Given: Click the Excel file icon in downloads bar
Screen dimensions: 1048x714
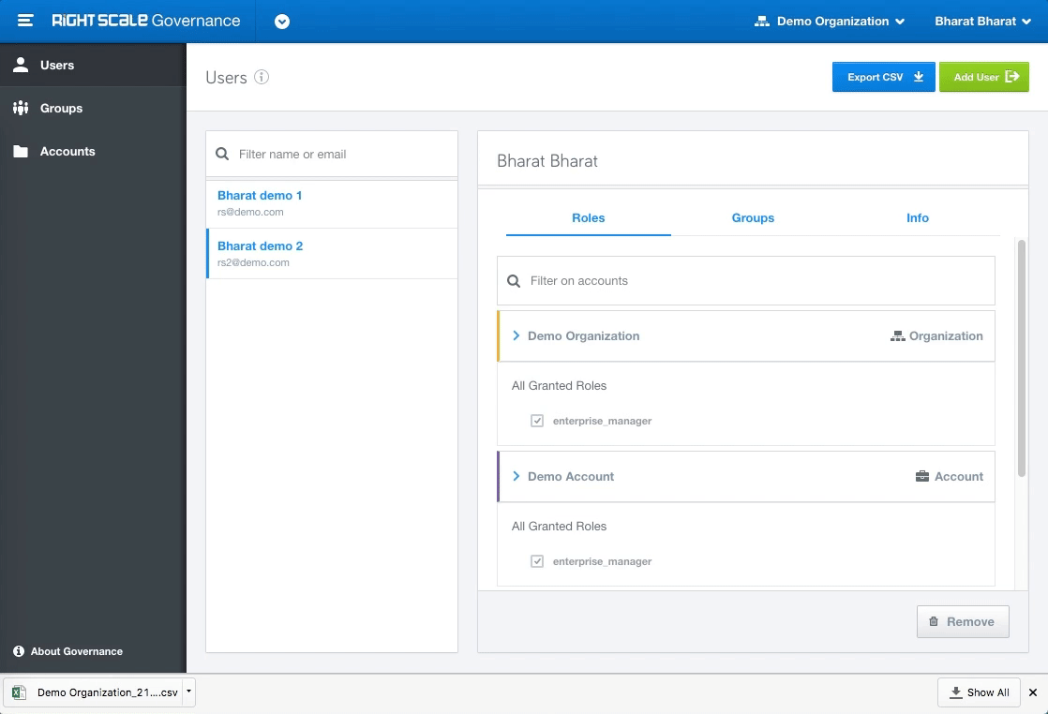Looking at the screenshot, I should [x=20, y=692].
